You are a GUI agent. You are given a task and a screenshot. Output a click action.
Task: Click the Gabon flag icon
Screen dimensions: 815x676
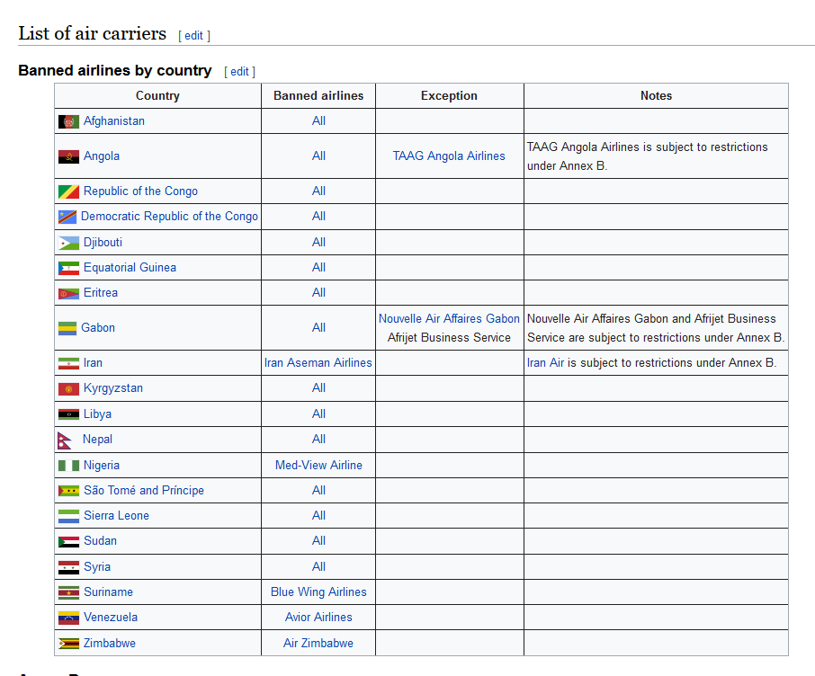pyautogui.click(x=67, y=328)
